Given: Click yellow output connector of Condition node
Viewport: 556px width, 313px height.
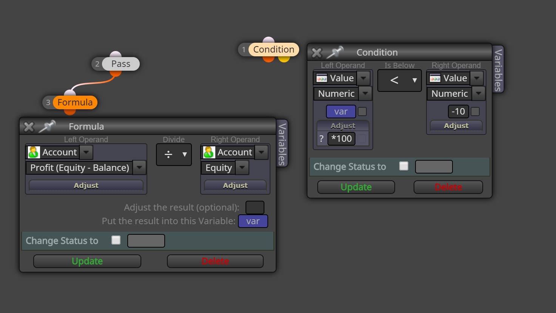Looking at the screenshot, I should click(x=284, y=59).
